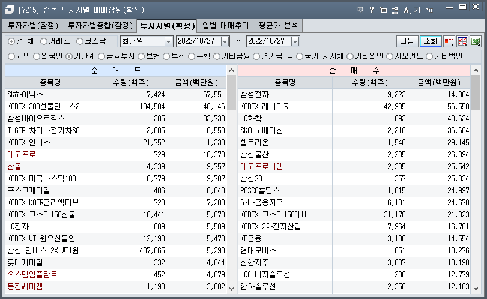The width and height of the screenshot is (487, 299).
Task: Select the 연기금 등 radio button
Action: pyautogui.click(x=256, y=56)
